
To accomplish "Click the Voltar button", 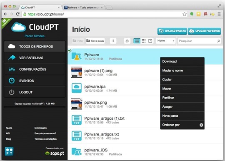I will tap(78, 41).
